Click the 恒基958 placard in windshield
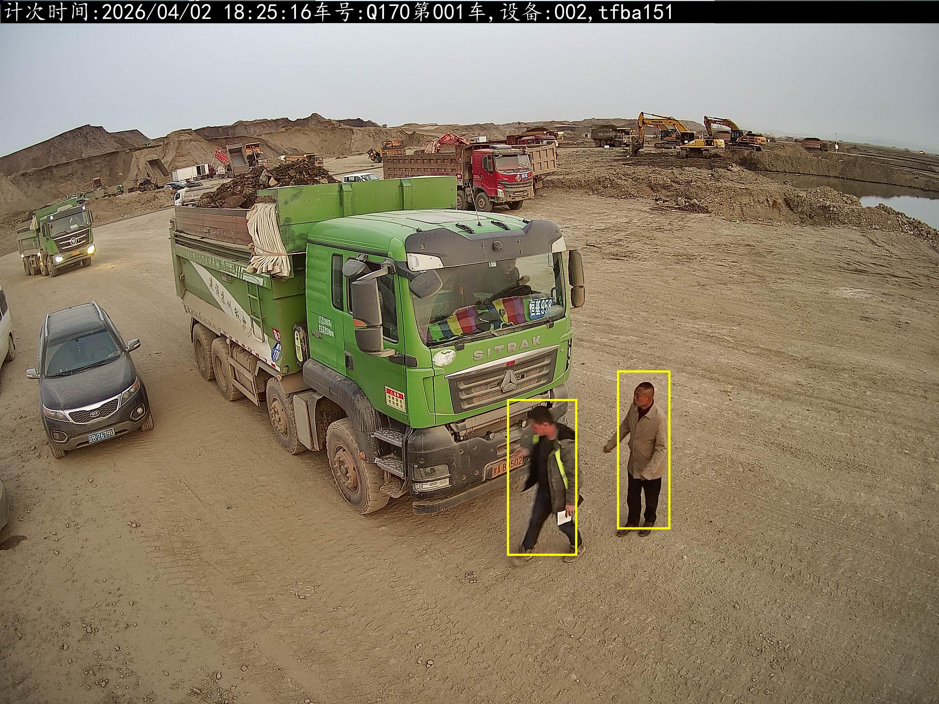939x704 pixels. 540,308
